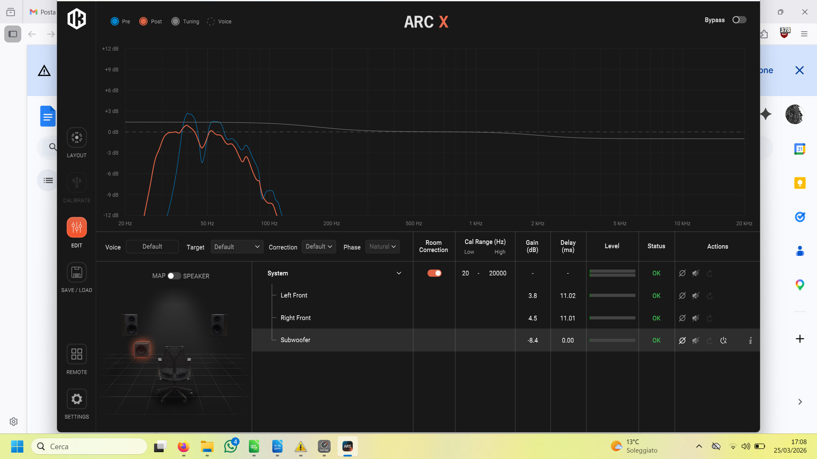This screenshot has width=817, height=459.
Task: Mute the Left Front speaker
Action: [696, 296]
